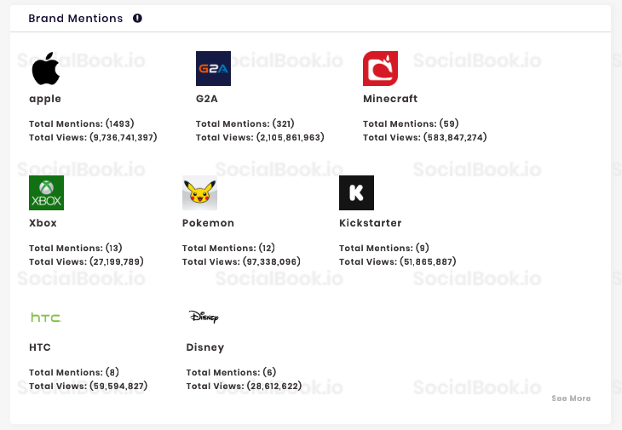
Task: Open See More brand mentions
Action: point(571,398)
